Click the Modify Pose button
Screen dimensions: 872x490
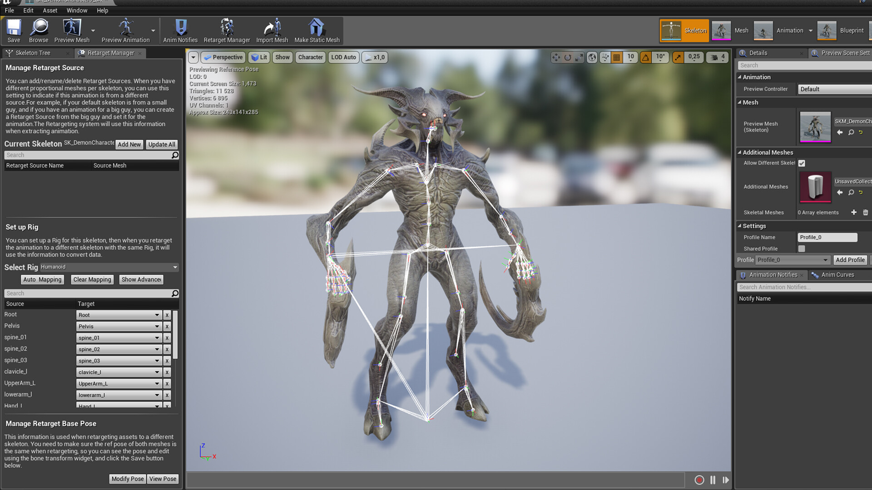pos(127,479)
